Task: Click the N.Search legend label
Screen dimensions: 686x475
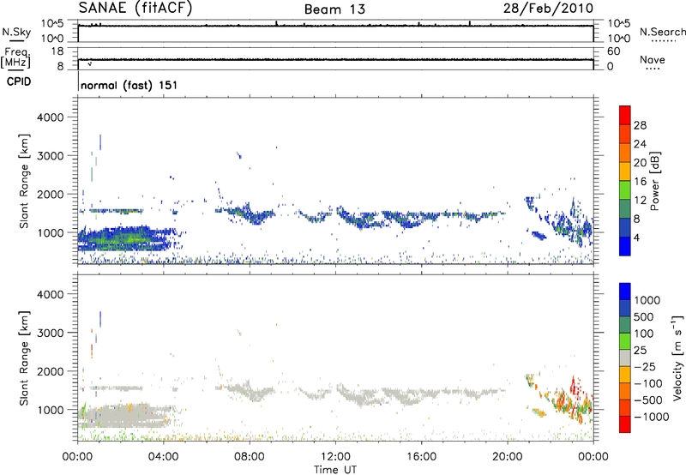Action: 662,32
